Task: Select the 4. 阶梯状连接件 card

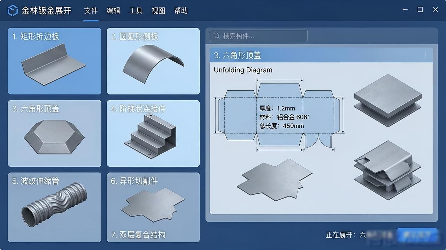Action: pyautogui.click(x=153, y=134)
